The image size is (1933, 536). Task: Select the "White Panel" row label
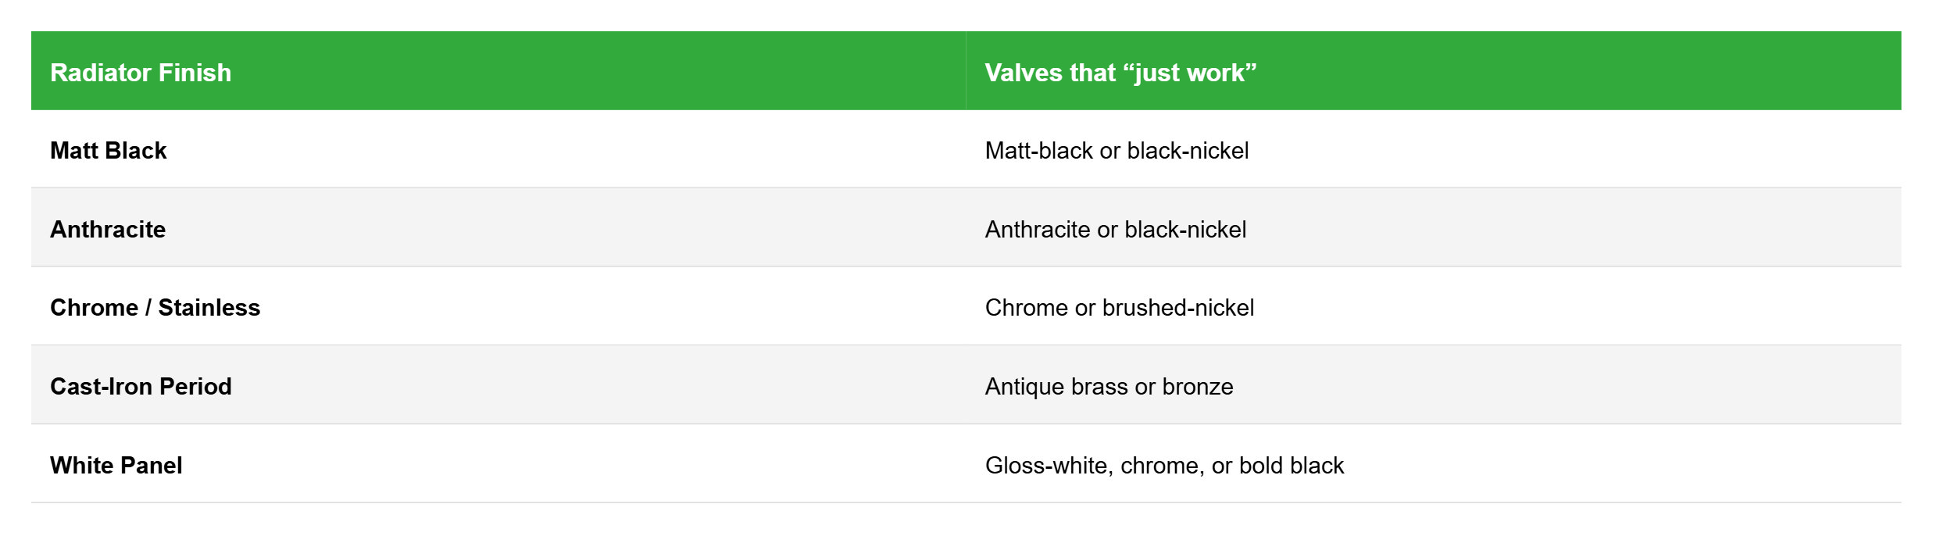tap(116, 466)
